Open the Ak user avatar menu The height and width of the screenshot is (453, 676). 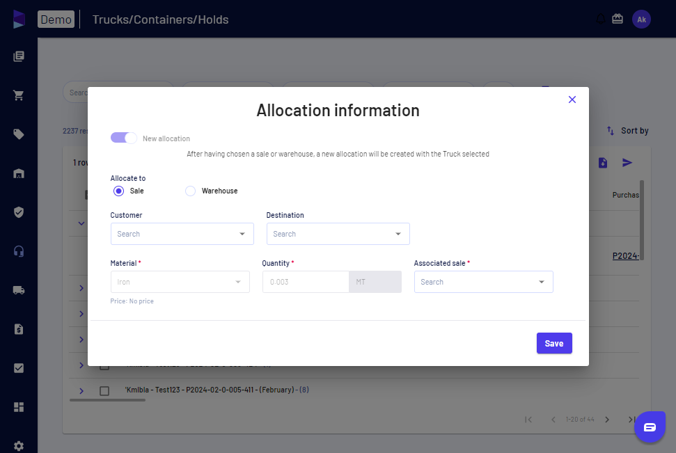pyautogui.click(x=641, y=19)
